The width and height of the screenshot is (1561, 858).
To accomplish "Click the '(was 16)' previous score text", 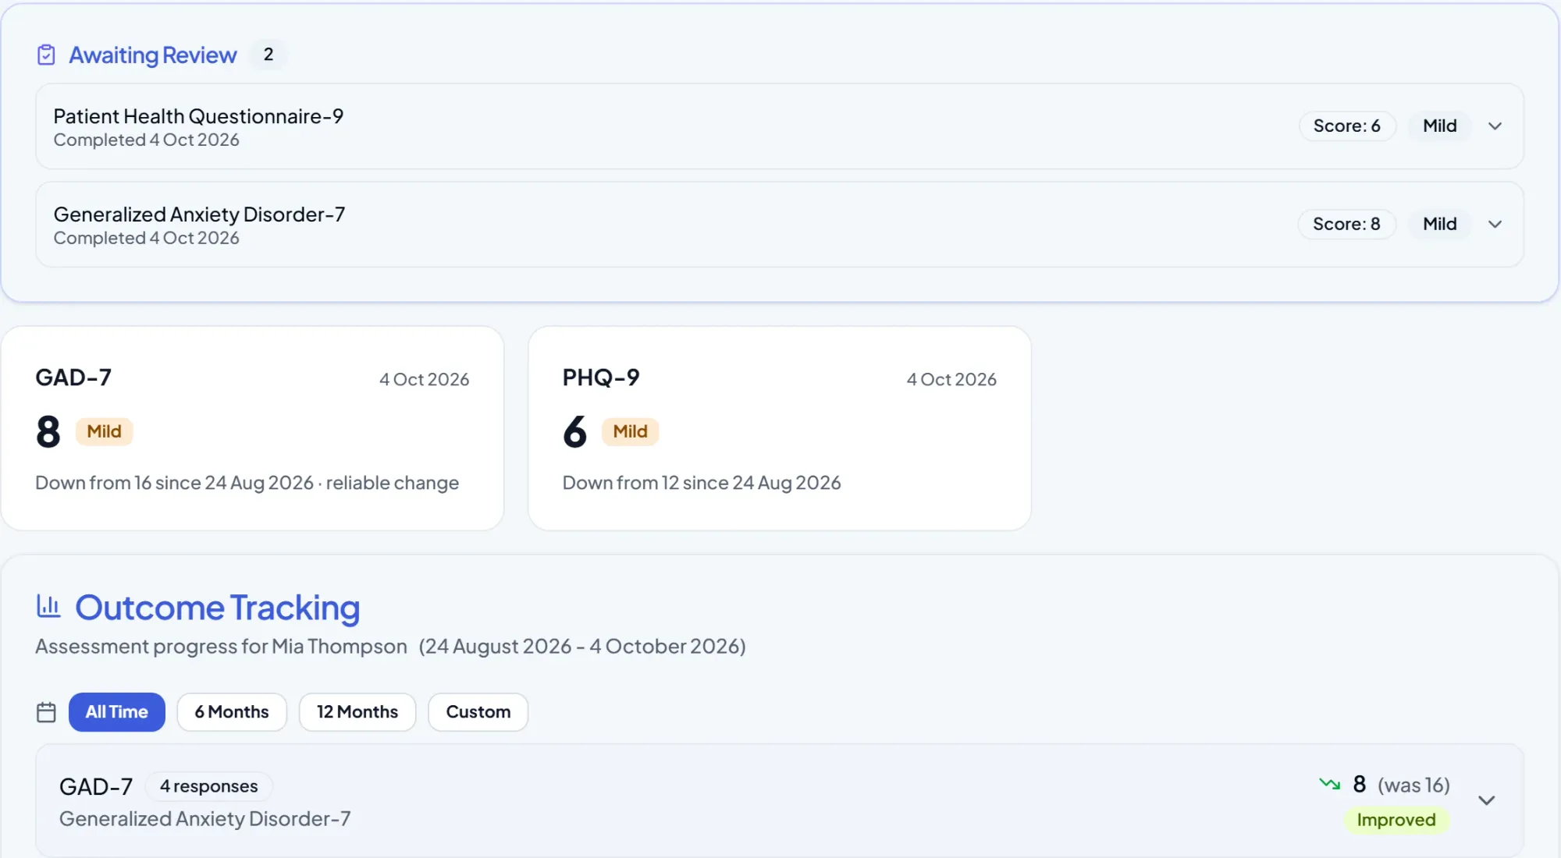I will pos(1413,785).
